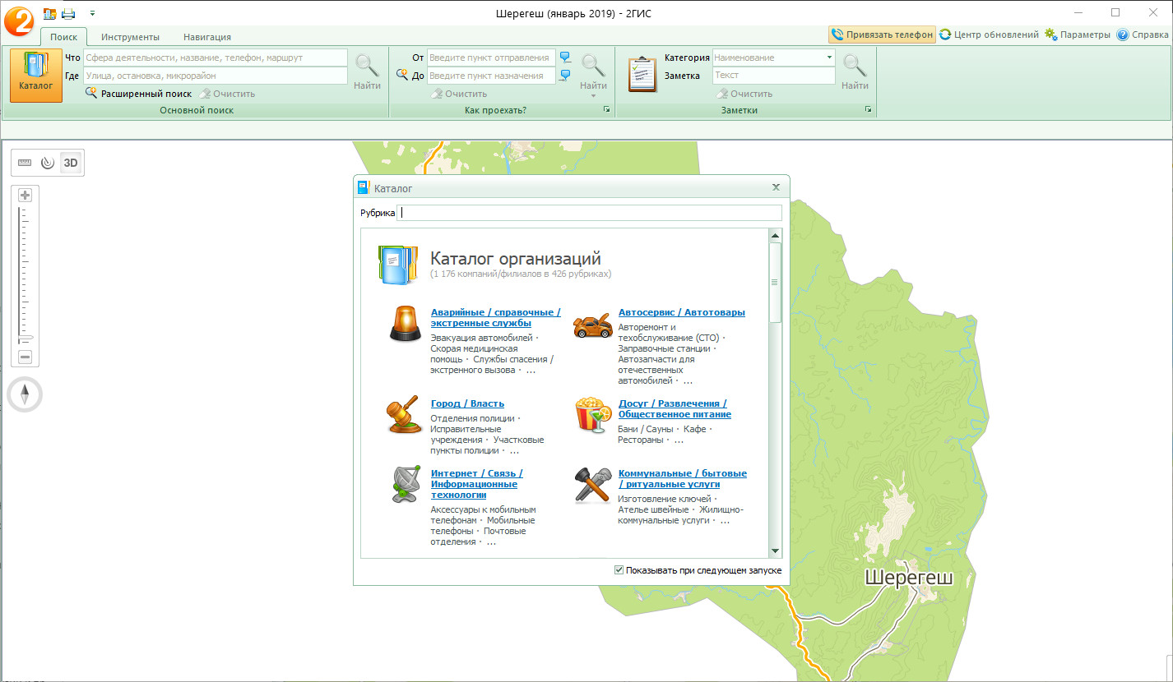Screen dimensions: 1173x682
Task: Select the ruler measuring tool on map
Action: 25,163
